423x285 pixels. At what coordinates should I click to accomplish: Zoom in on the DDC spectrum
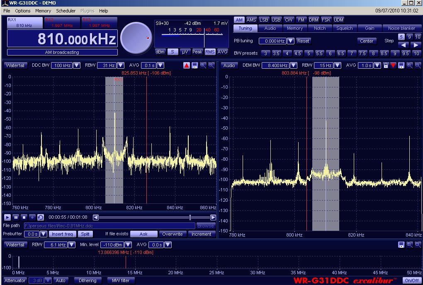click(203, 65)
